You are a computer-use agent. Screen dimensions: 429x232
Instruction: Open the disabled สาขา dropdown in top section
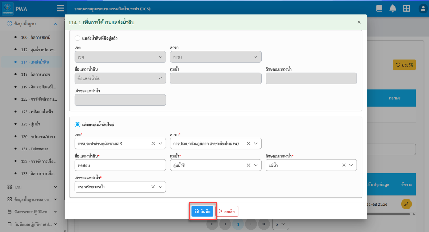pos(216,57)
